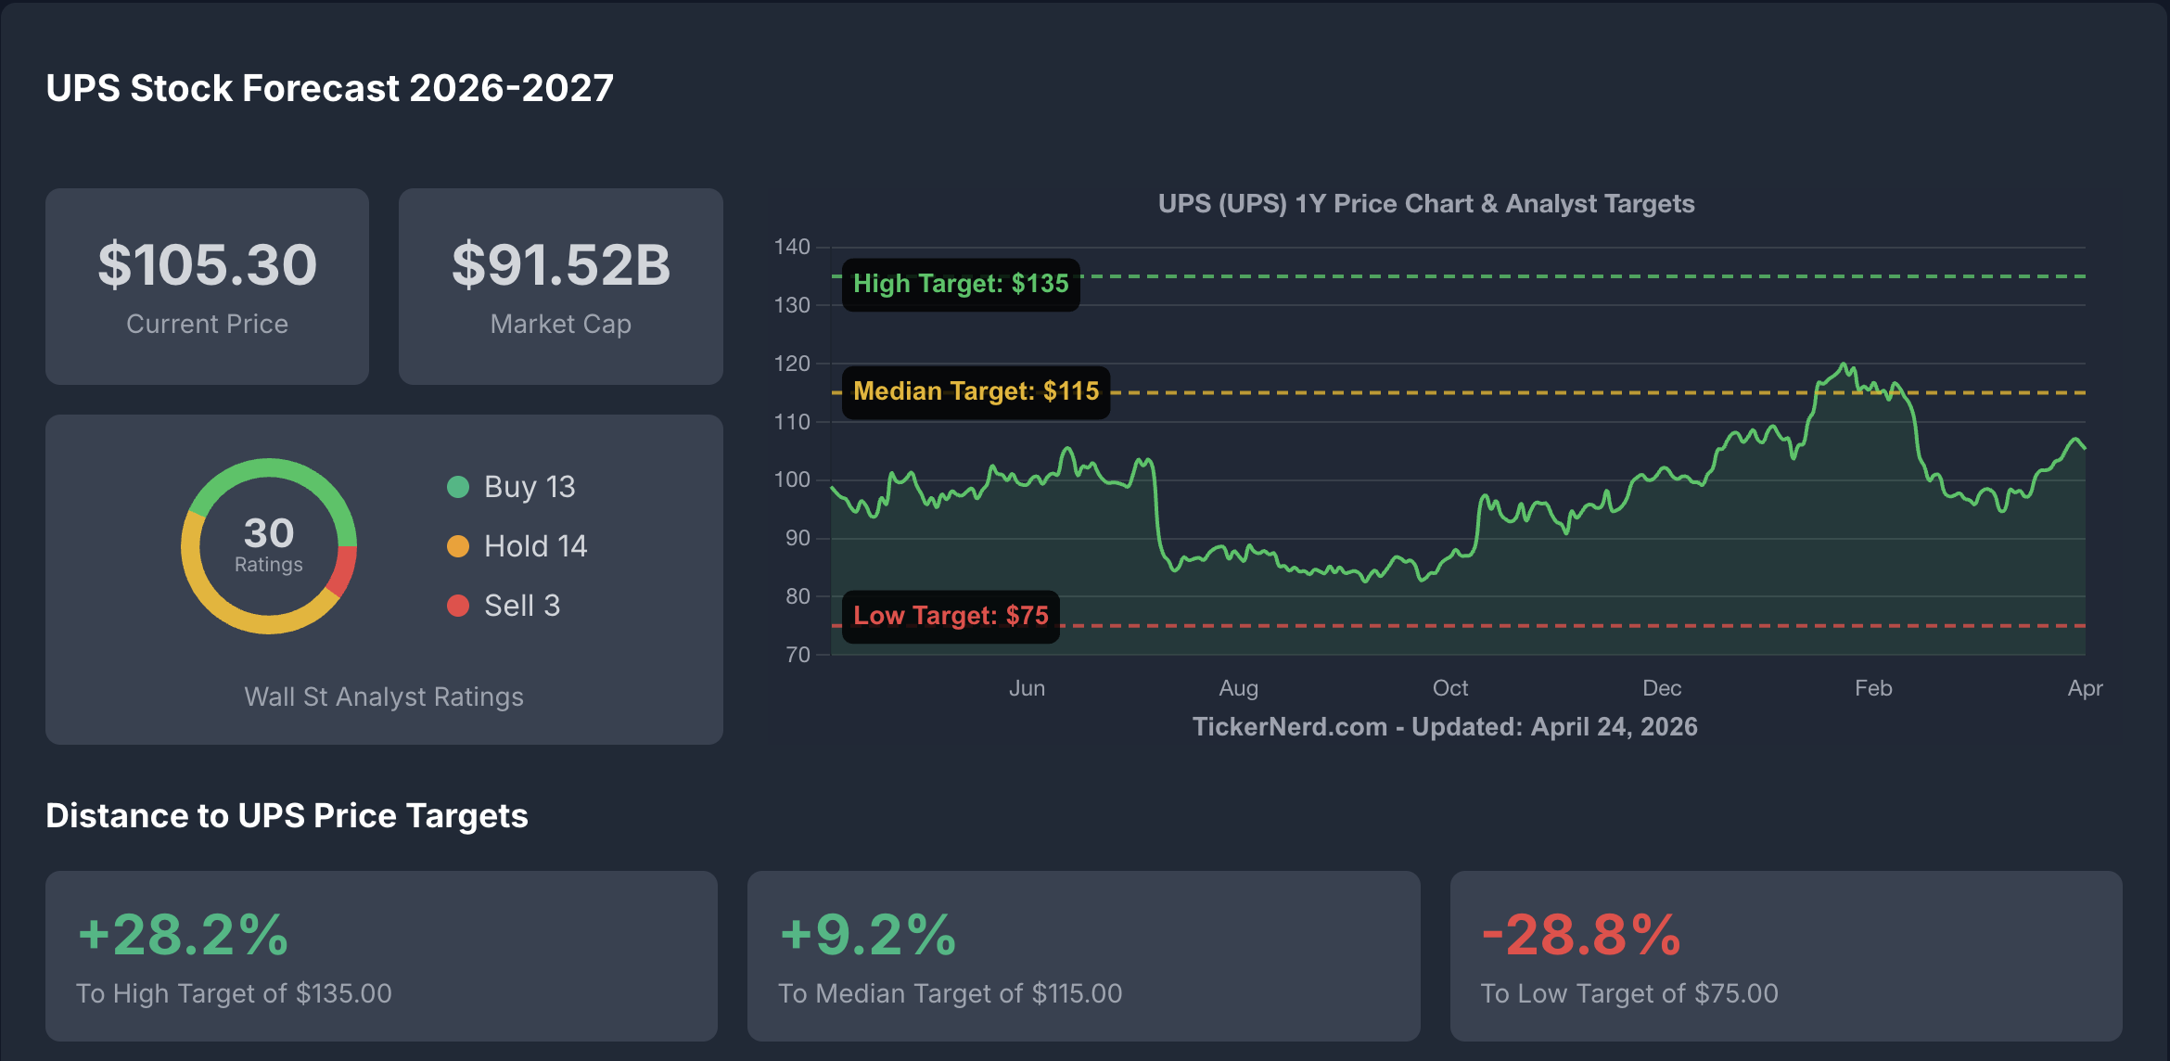This screenshot has width=2170, height=1061.
Task: Click the green Buy legend dot
Action: [x=458, y=487]
